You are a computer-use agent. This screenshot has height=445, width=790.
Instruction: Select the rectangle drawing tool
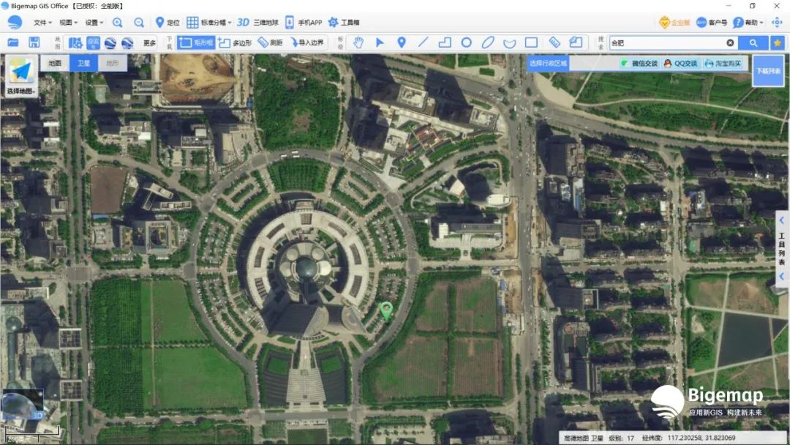tap(531, 43)
